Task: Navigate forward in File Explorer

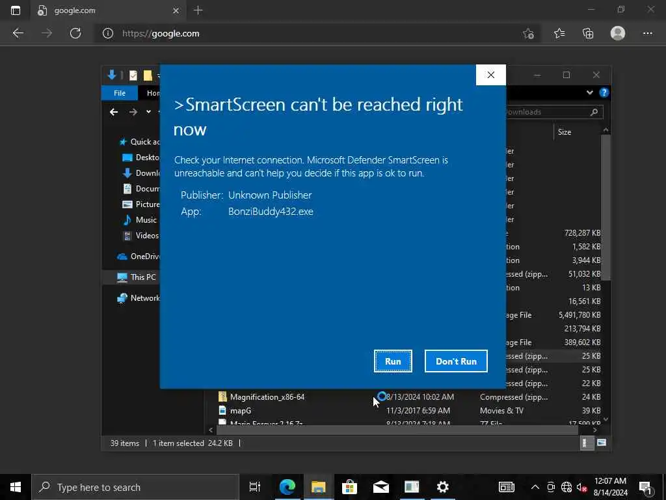Action: [x=133, y=112]
